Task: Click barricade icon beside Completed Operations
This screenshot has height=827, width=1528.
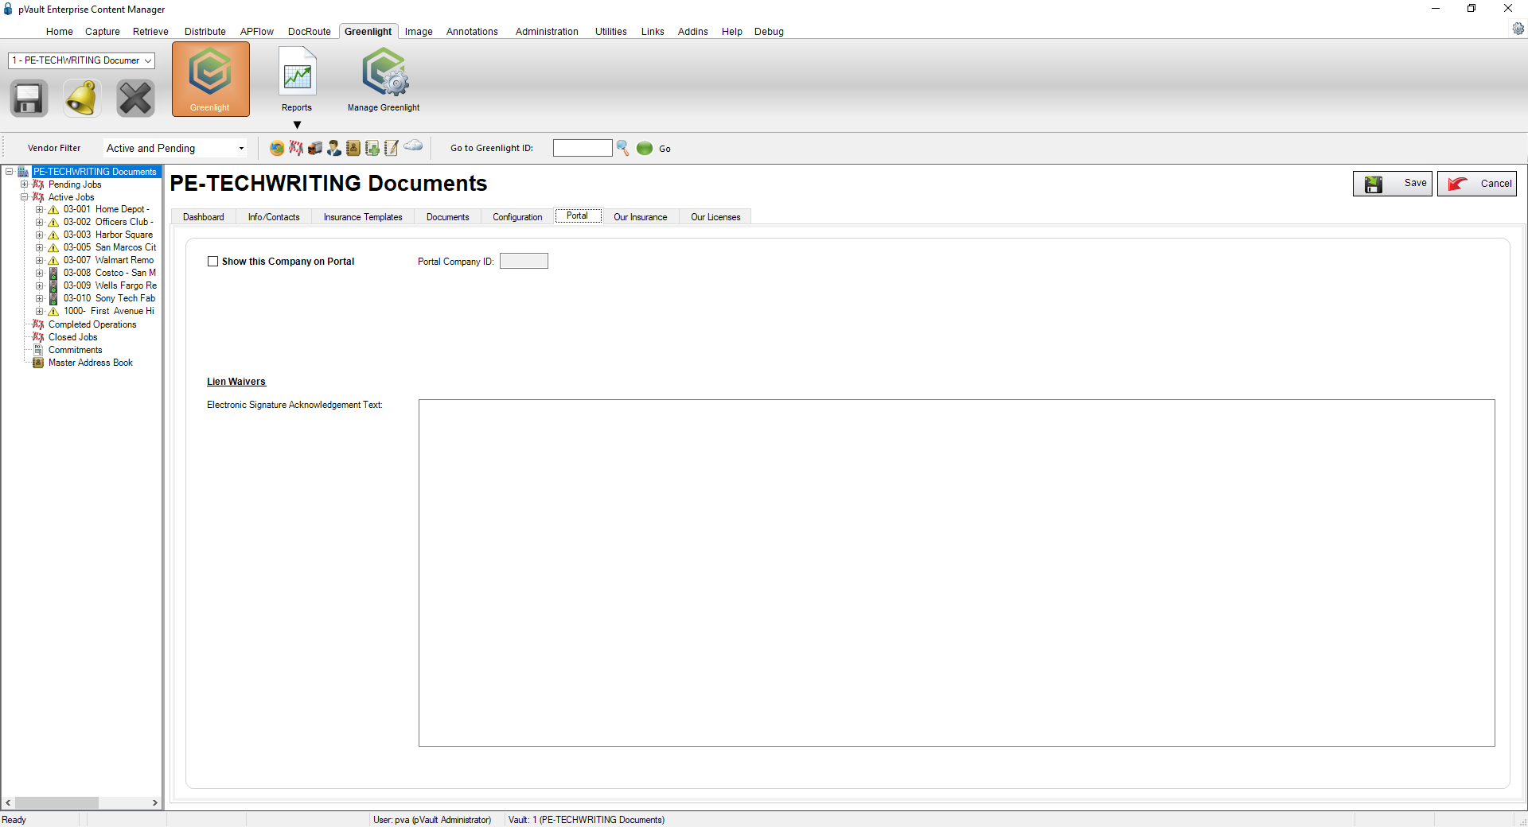Action: click(38, 324)
